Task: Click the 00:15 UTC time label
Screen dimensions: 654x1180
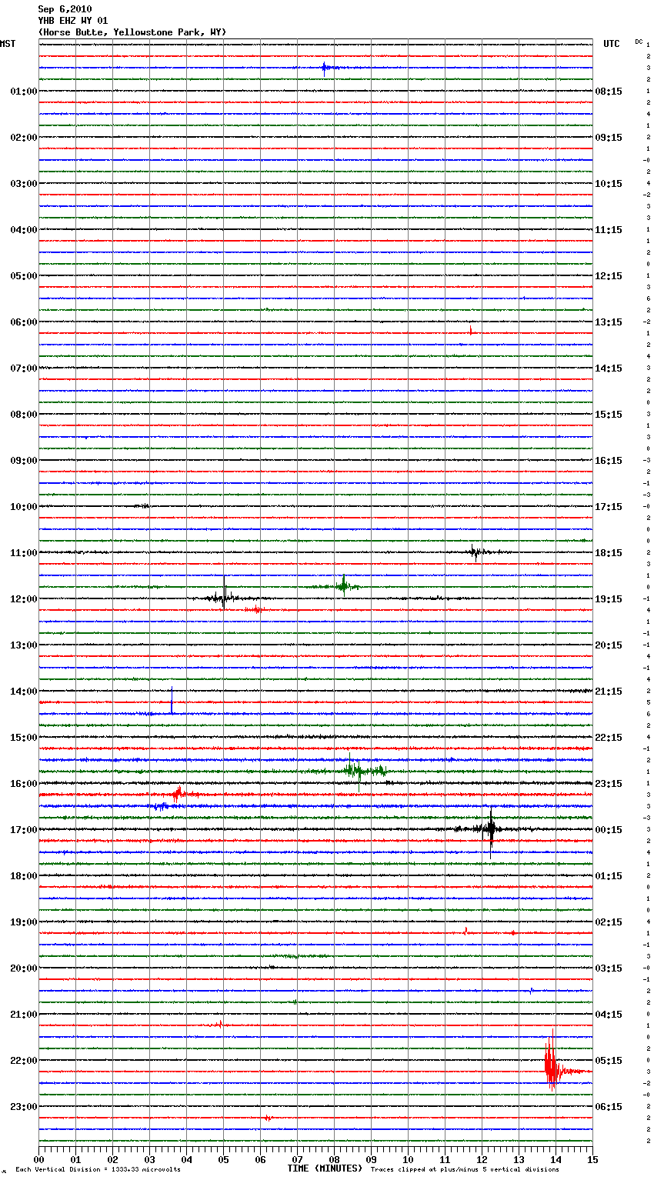Action: 609,830
